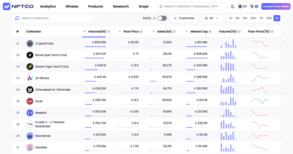Click Sales(All) info icon

pyautogui.click(x=174, y=31)
